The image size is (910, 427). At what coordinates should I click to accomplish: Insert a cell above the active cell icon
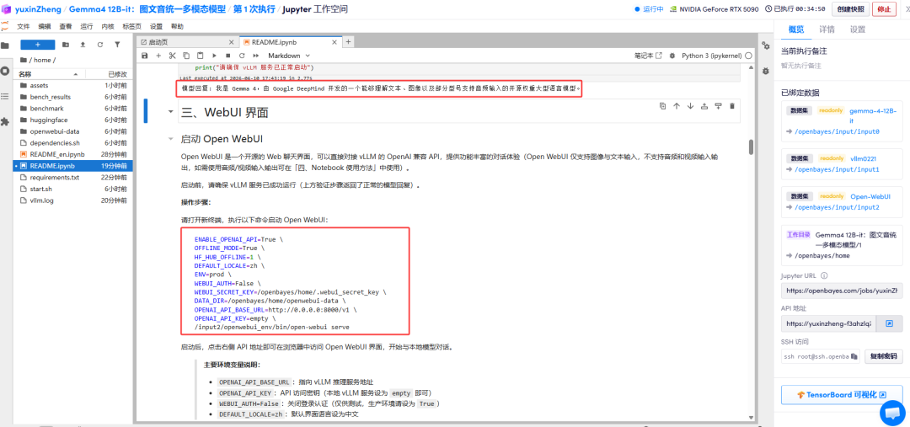click(704, 106)
